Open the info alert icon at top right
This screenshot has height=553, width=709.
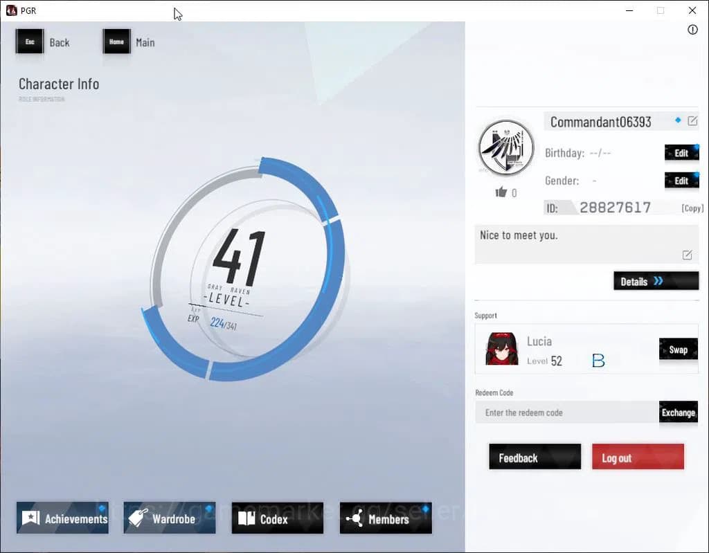click(x=692, y=30)
